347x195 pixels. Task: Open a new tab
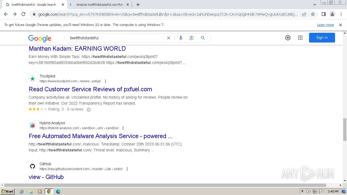[138, 5]
